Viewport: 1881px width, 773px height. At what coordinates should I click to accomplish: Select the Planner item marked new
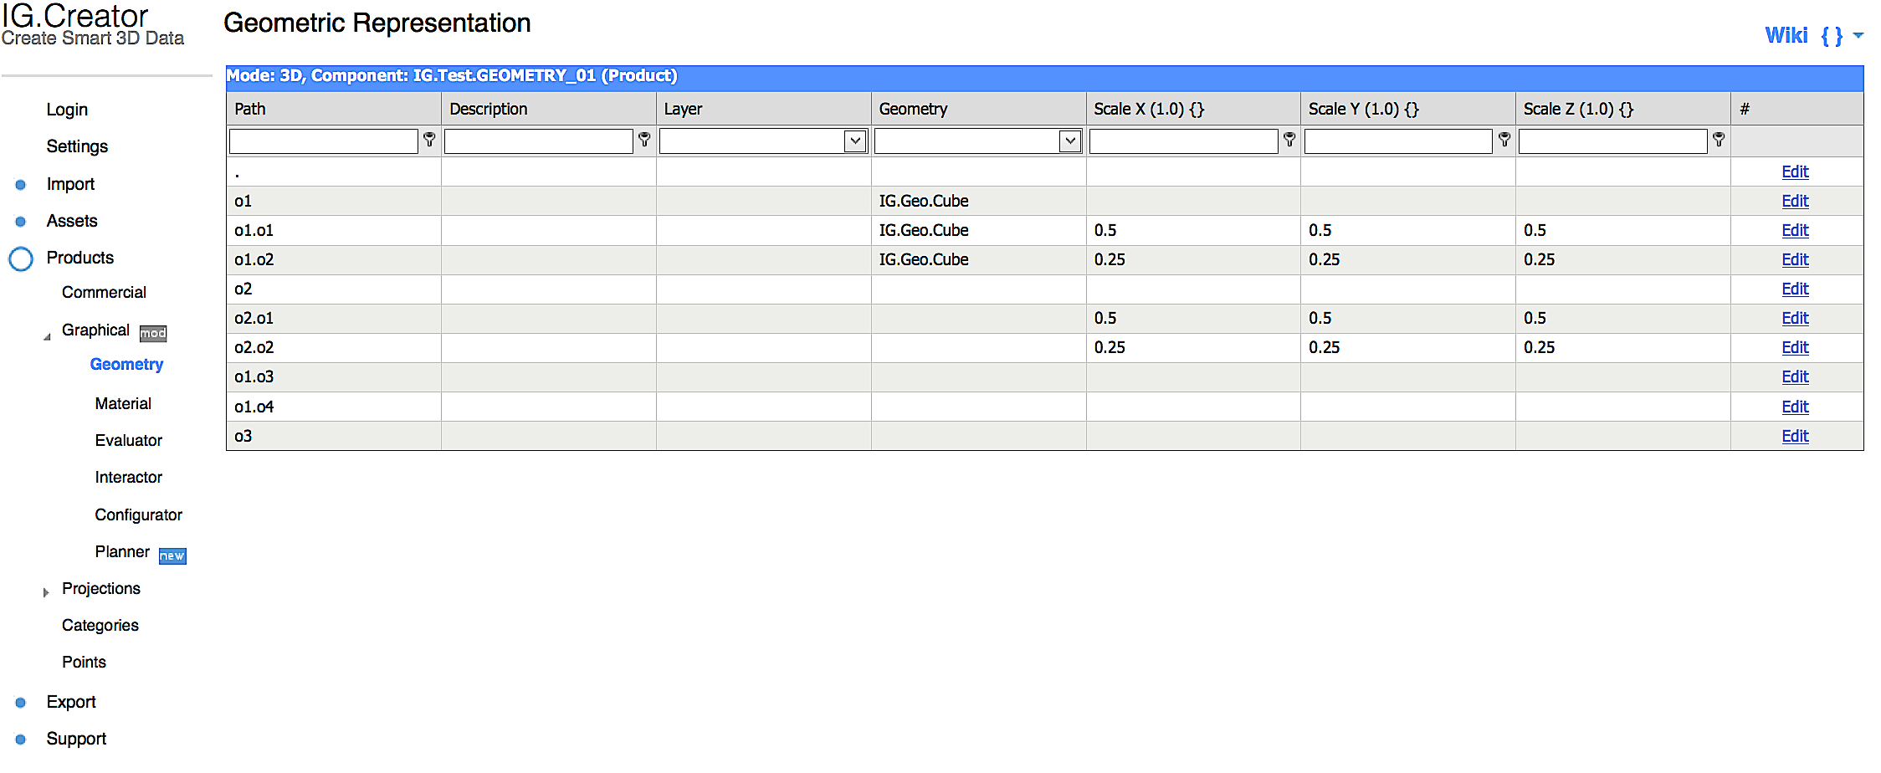123,552
